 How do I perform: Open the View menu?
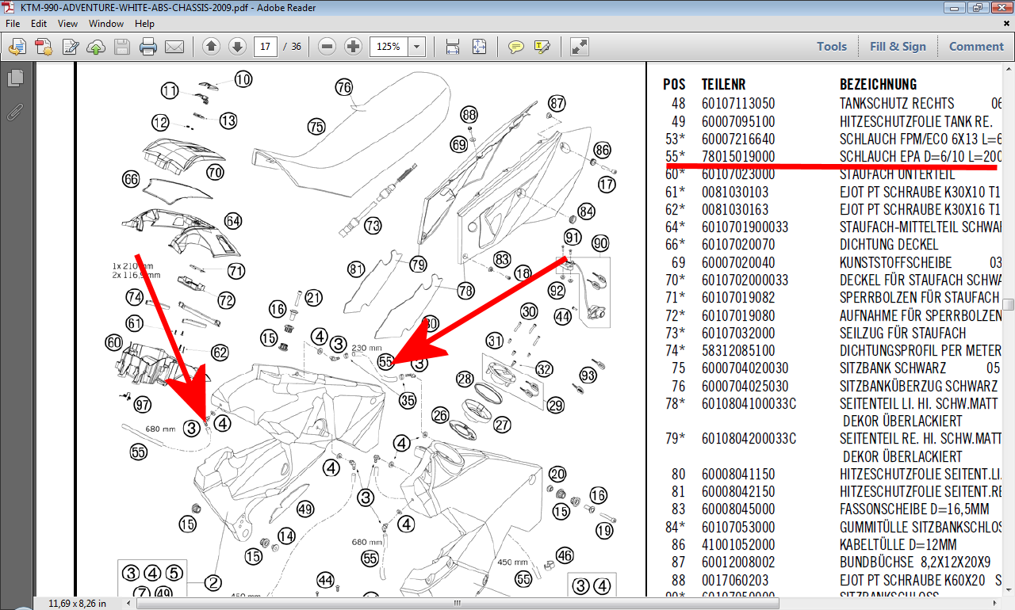[67, 24]
